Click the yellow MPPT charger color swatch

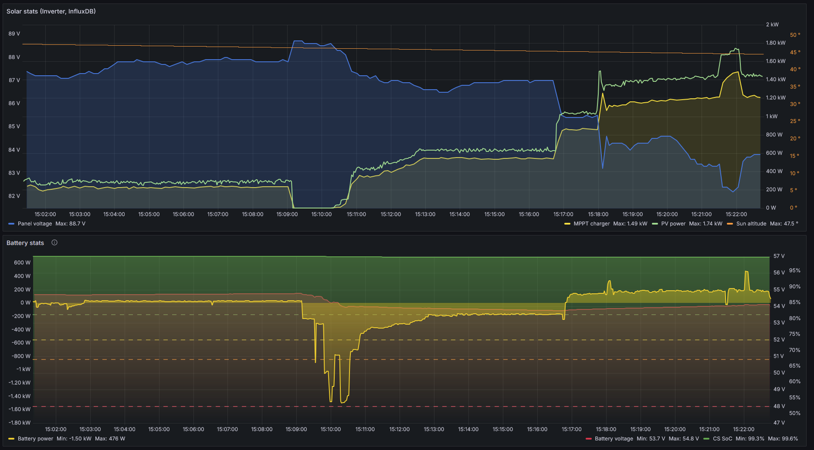point(567,224)
